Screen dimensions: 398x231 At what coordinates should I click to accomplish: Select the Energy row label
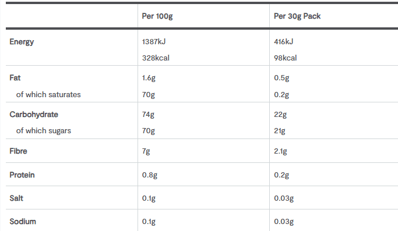tap(22, 42)
